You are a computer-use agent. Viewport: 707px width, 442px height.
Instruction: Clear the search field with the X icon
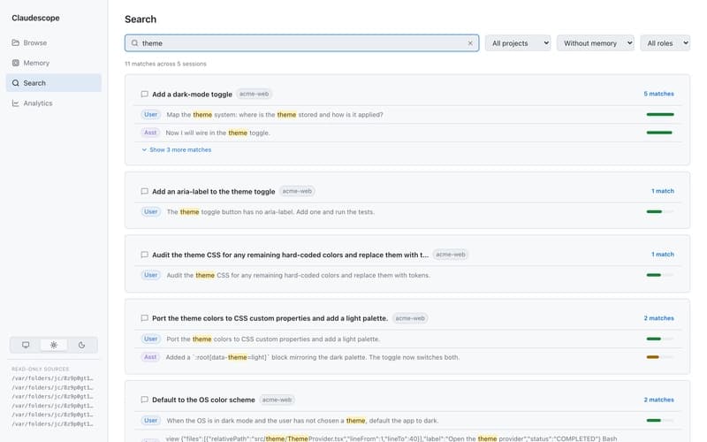click(470, 43)
